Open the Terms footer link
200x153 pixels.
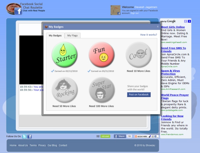pyautogui.click(x=33, y=145)
